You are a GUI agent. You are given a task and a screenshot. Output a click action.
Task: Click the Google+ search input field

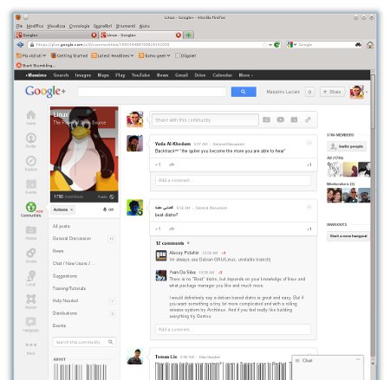pyautogui.click(x=152, y=92)
